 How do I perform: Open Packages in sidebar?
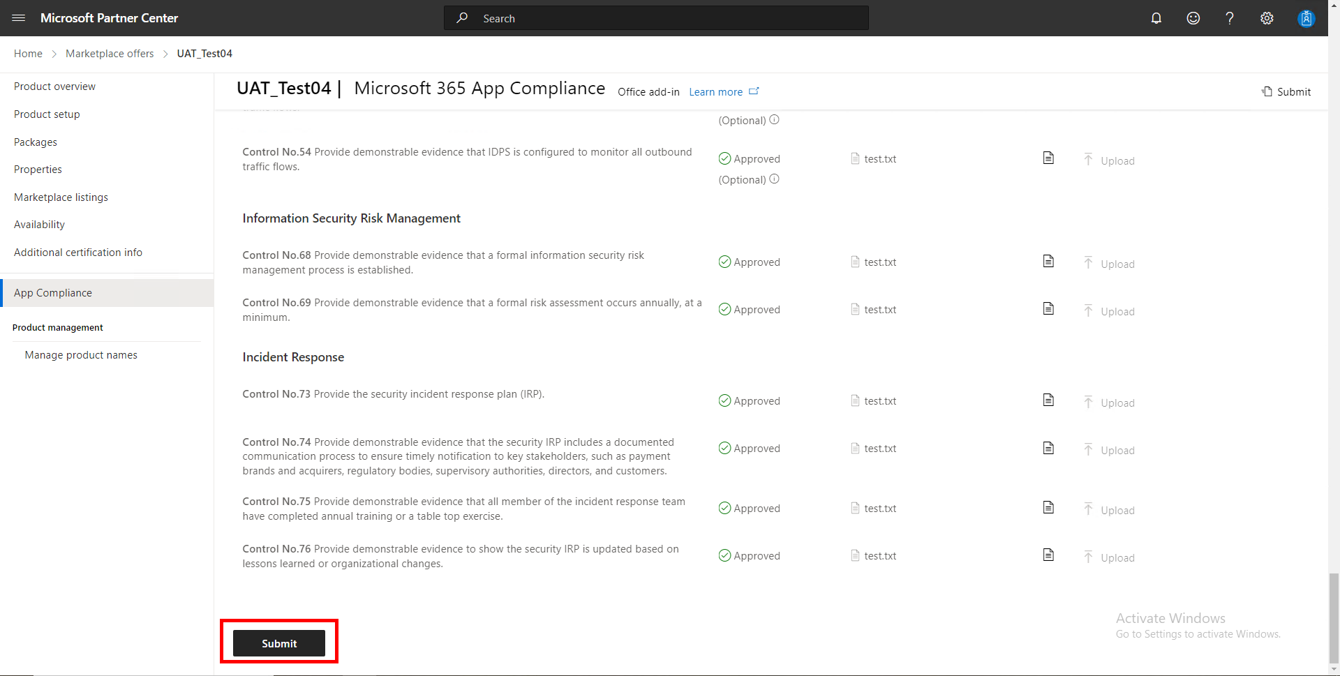pos(36,142)
